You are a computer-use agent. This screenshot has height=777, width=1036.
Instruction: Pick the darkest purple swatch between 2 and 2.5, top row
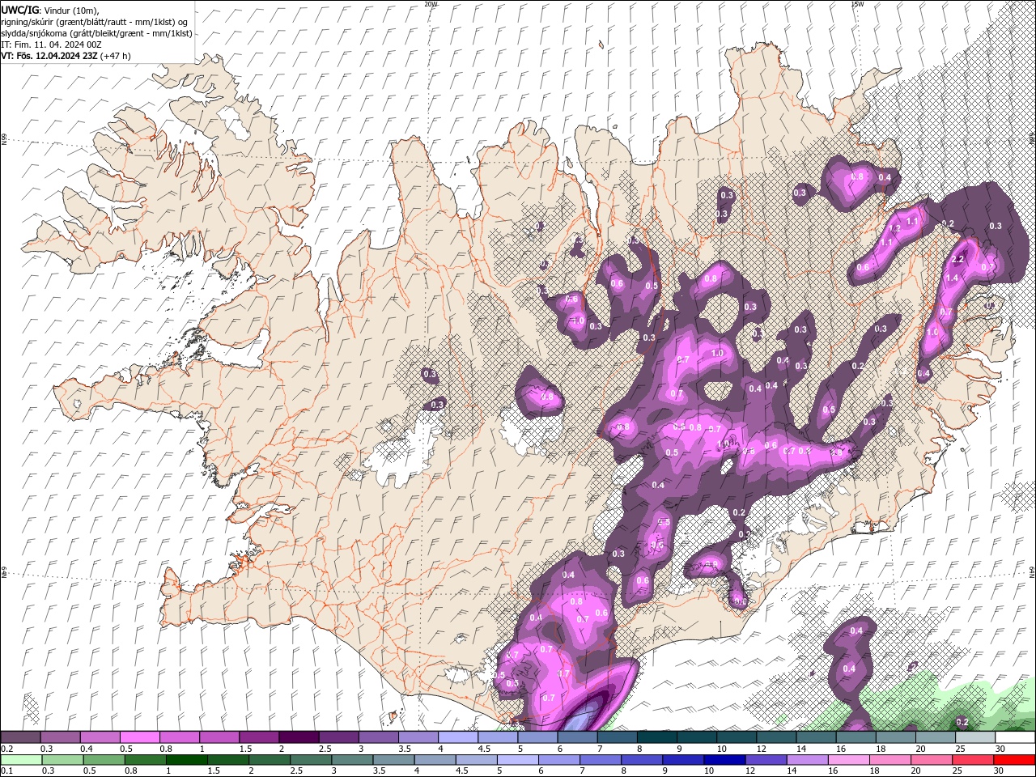click(x=298, y=737)
